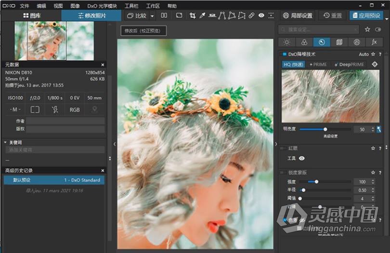This screenshot has height=253, width=390.
Task: Open the Local adjustments palette
Action: (x=357, y=42)
